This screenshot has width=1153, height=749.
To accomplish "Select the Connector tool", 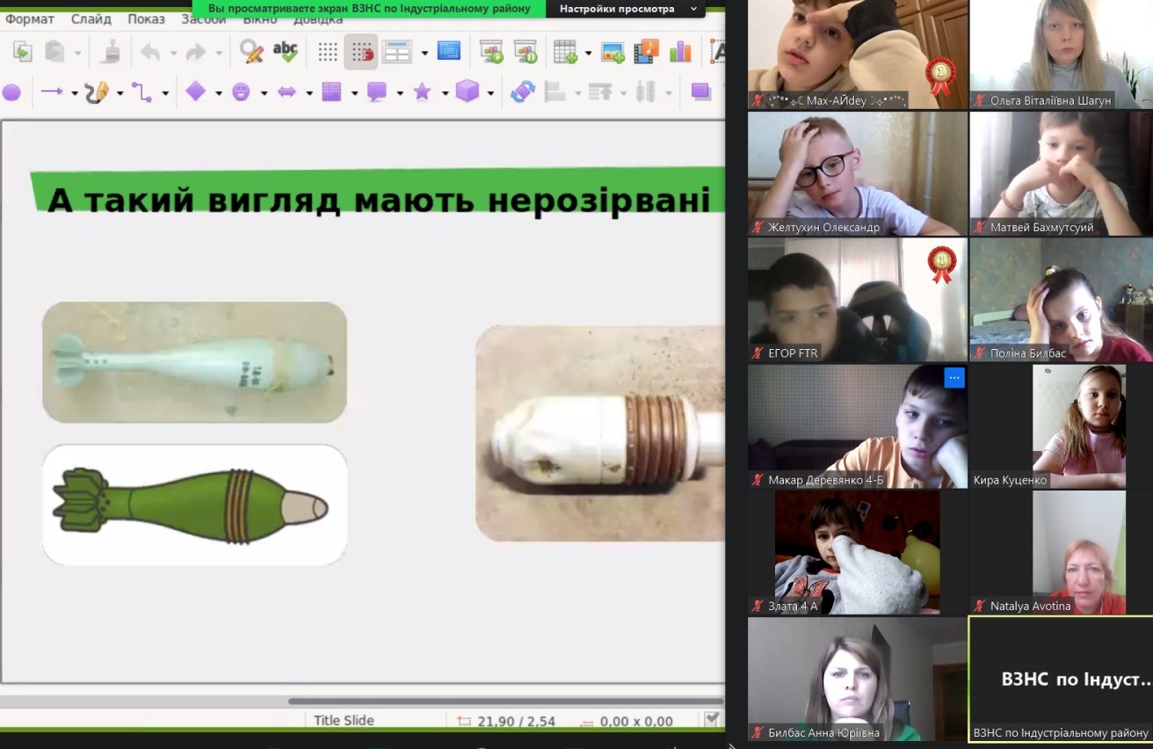I will [x=141, y=92].
